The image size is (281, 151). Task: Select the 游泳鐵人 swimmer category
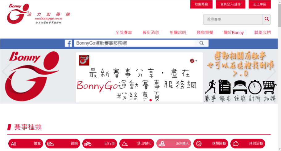point(174,144)
